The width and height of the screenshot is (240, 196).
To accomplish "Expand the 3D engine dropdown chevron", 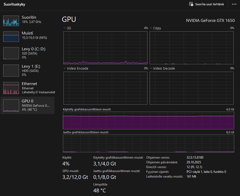I will (x=65, y=28).
